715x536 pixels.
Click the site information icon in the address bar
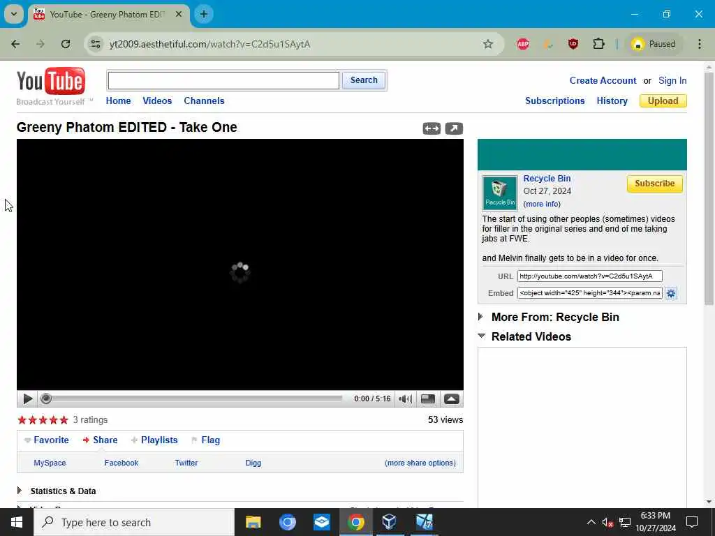(95, 44)
